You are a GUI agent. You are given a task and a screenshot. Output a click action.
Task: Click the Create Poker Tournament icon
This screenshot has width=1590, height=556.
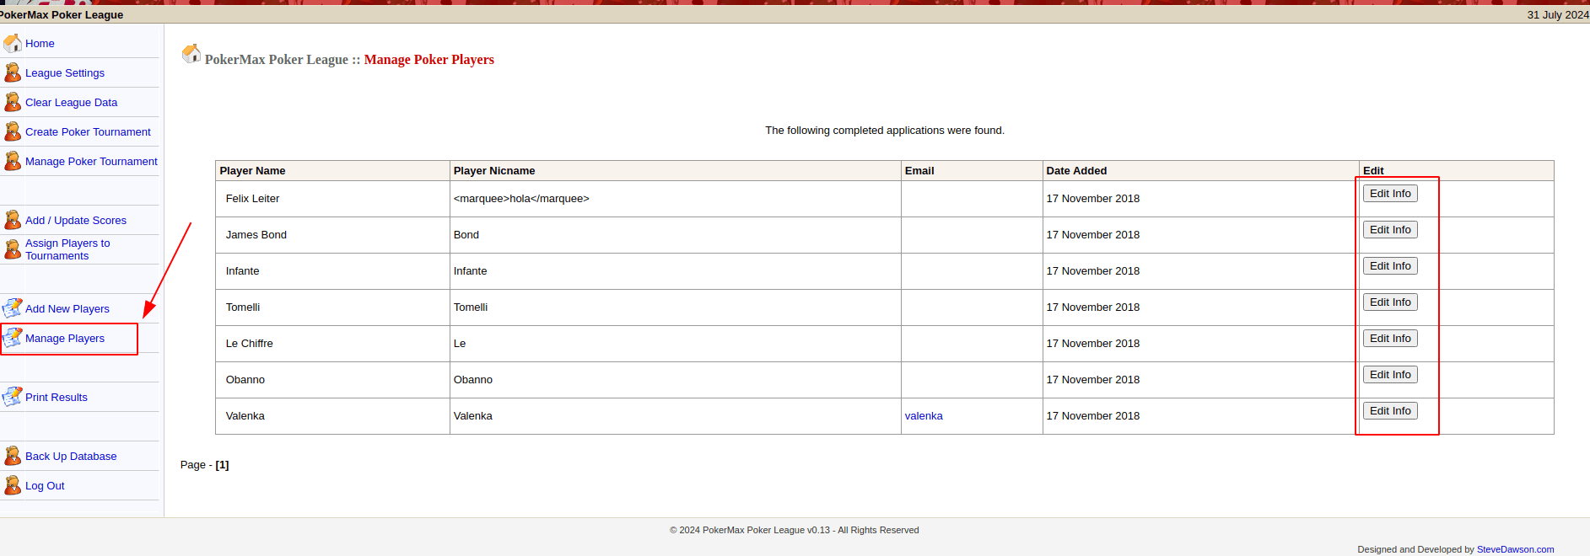point(13,131)
